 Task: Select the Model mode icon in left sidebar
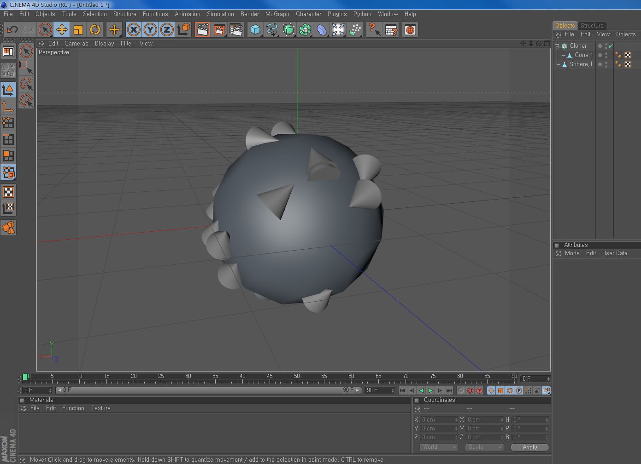coord(8,89)
